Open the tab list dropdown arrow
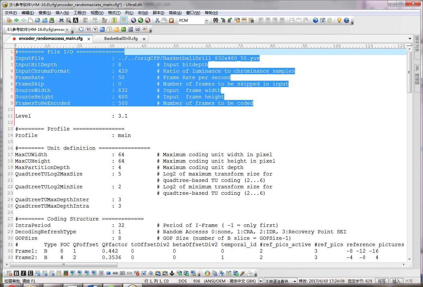This screenshot has height=287, width=423. (x=409, y=39)
